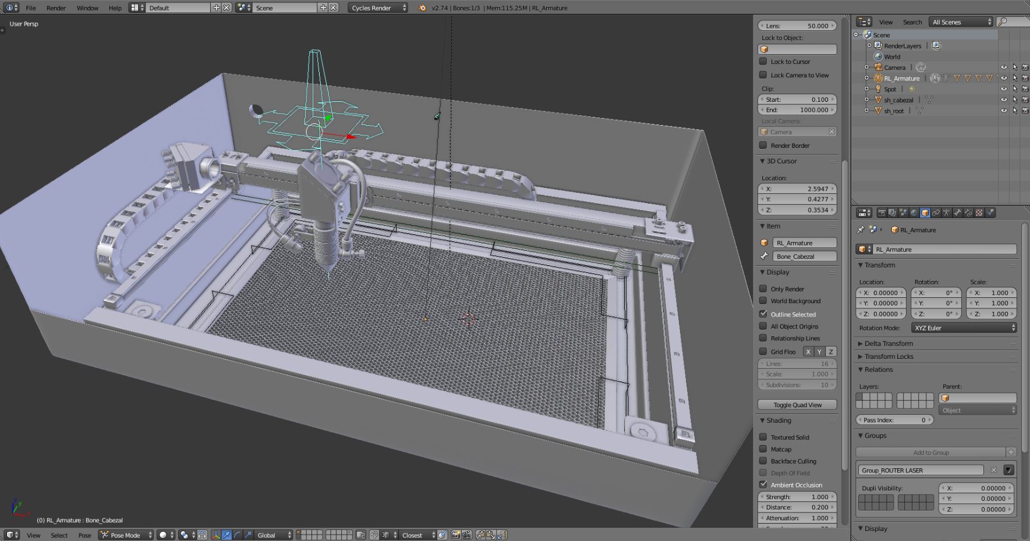The image size is (1030, 541).
Task: Click the Render properties camera icon
Action: click(881, 213)
